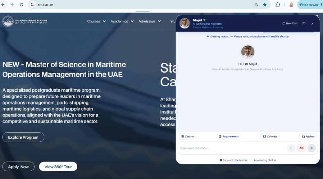
Task: Open the Admission navigation menu
Action: [x=147, y=21]
